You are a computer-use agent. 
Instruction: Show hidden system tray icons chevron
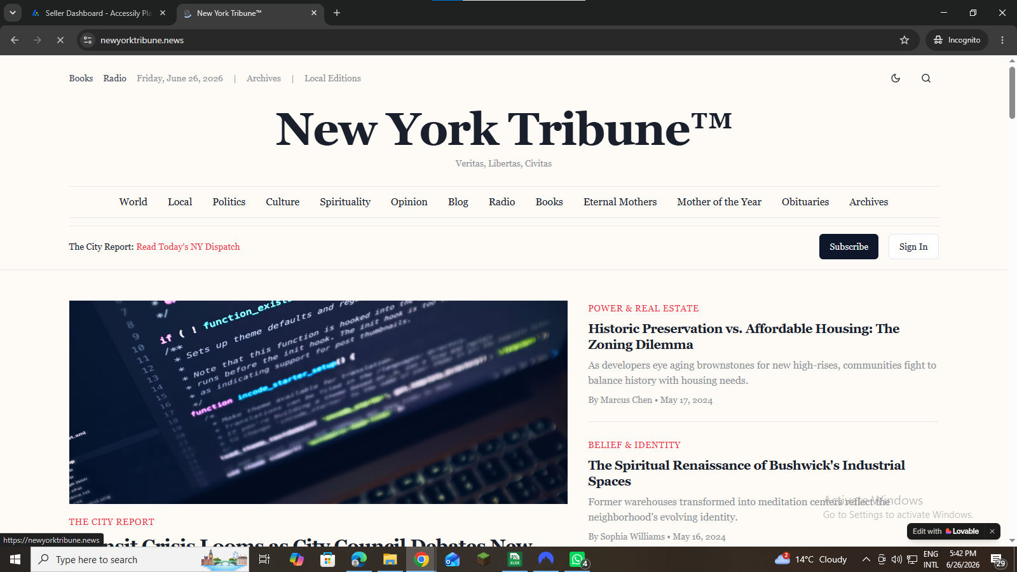866,559
